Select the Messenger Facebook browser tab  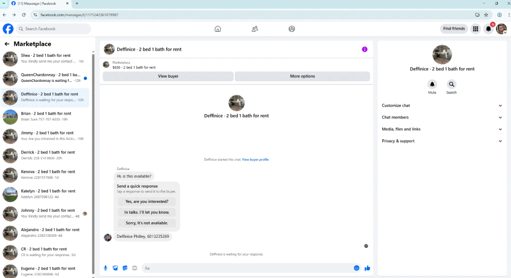tap(39, 3)
